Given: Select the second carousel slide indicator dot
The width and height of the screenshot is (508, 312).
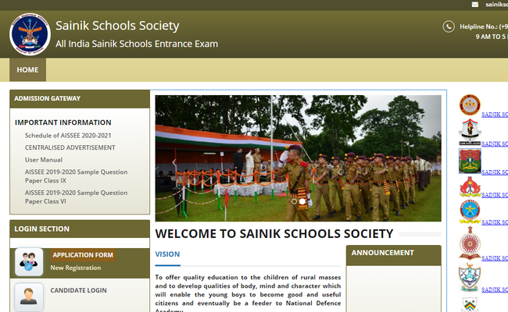Looking at the screenshot, I should coord(303,201).
